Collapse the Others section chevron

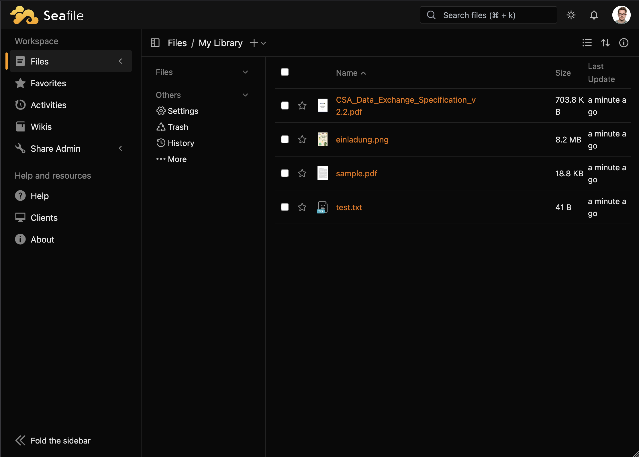click(245, 95)
